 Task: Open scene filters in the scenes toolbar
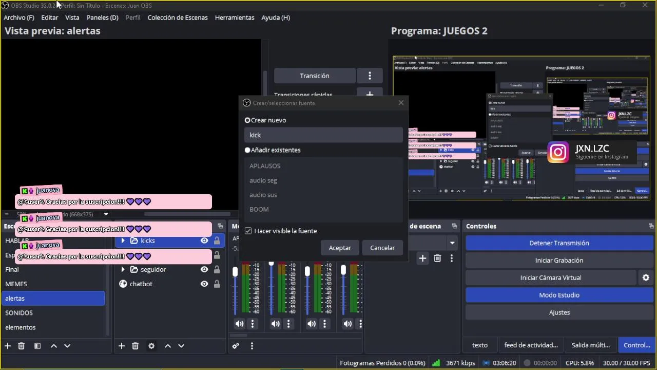[37, 346]
